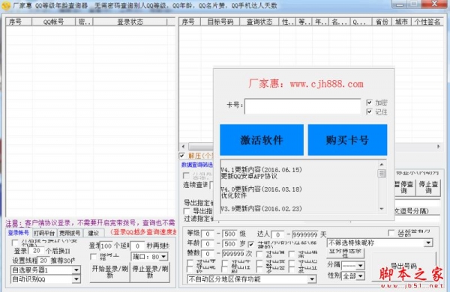Click the 达人 maximum 9999999 field
This screenshot has height=292, width=450.
coord(305,234)
